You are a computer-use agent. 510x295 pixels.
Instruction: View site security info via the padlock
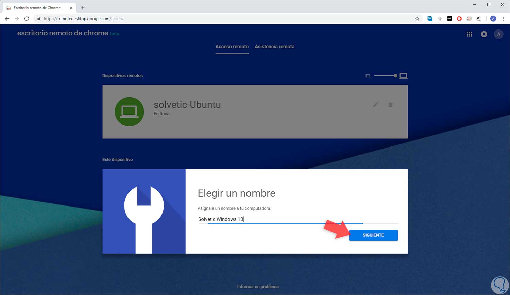(38, 19)
